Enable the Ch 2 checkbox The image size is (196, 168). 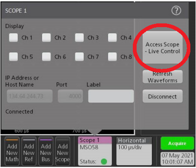(46, 38)
